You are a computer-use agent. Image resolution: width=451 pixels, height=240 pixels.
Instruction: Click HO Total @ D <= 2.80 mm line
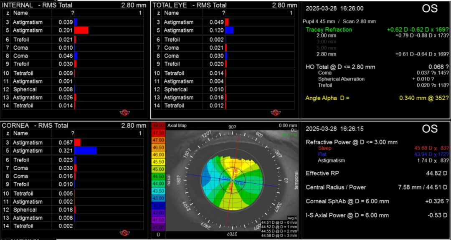(377, 67)
